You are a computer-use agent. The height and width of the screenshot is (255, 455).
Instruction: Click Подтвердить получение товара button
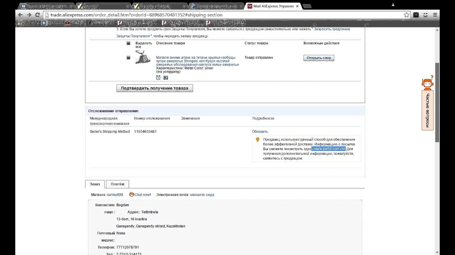pyautogui.click(x=155, y=88)
